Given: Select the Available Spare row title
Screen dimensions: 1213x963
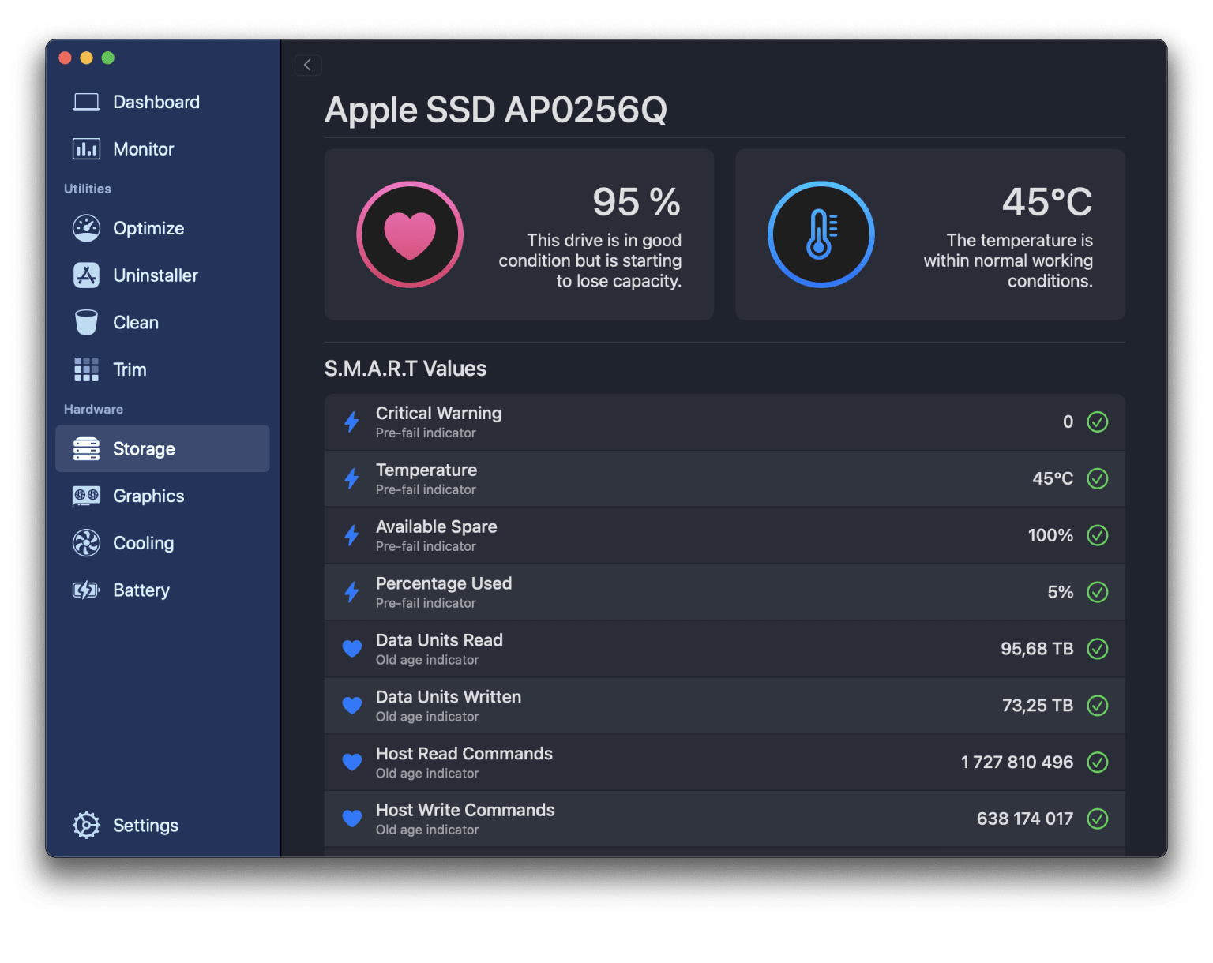Looking at the screenshot, I should coord(437,526).
